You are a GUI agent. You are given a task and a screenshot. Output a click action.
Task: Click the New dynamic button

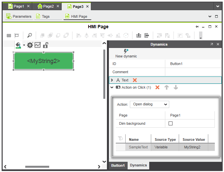pyautogui.click(x=126, y=53)
